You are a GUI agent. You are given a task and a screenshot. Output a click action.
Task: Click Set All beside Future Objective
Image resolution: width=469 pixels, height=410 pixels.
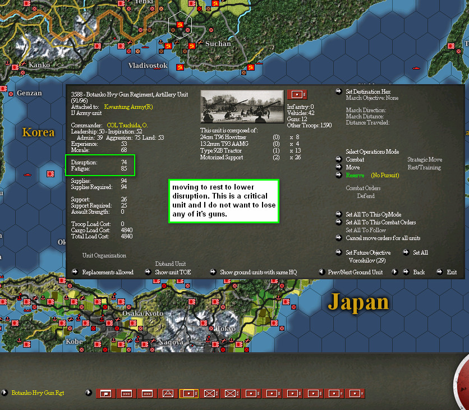point(420,252)
